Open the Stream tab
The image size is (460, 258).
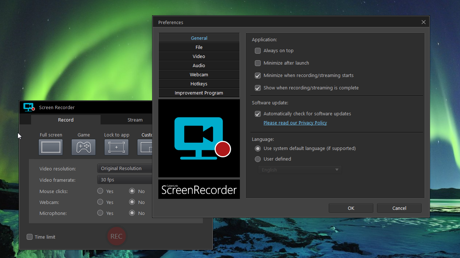click(x=135, y=120)
